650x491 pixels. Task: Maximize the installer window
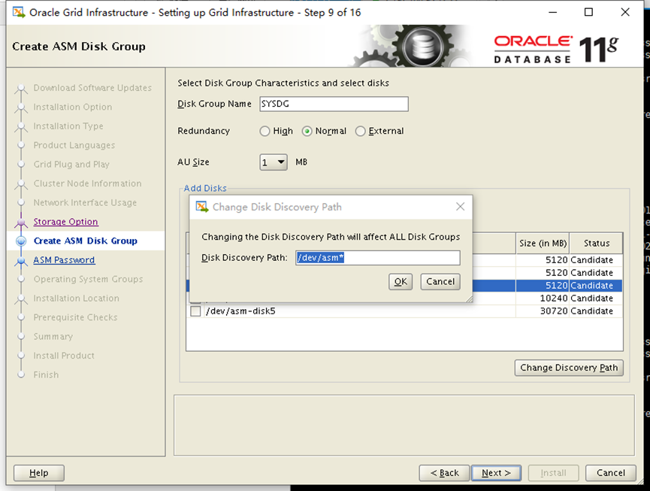[x=588, y=12]
